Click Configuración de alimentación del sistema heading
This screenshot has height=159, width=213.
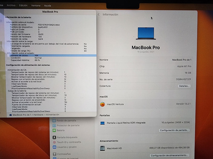click(x=28, y=65)
